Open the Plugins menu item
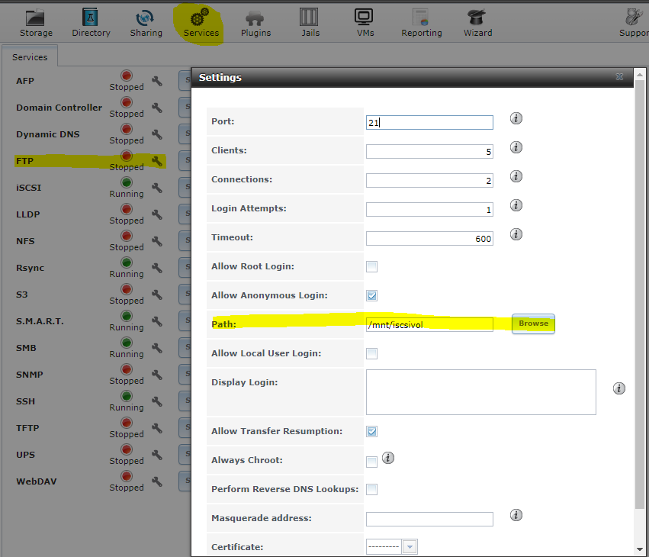The height and width of the screenshot is (557, 649). [255, 23]
